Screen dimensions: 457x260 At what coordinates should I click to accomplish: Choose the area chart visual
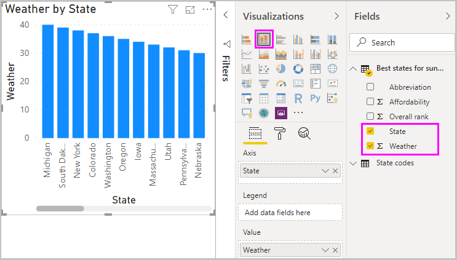pos(264,54)
